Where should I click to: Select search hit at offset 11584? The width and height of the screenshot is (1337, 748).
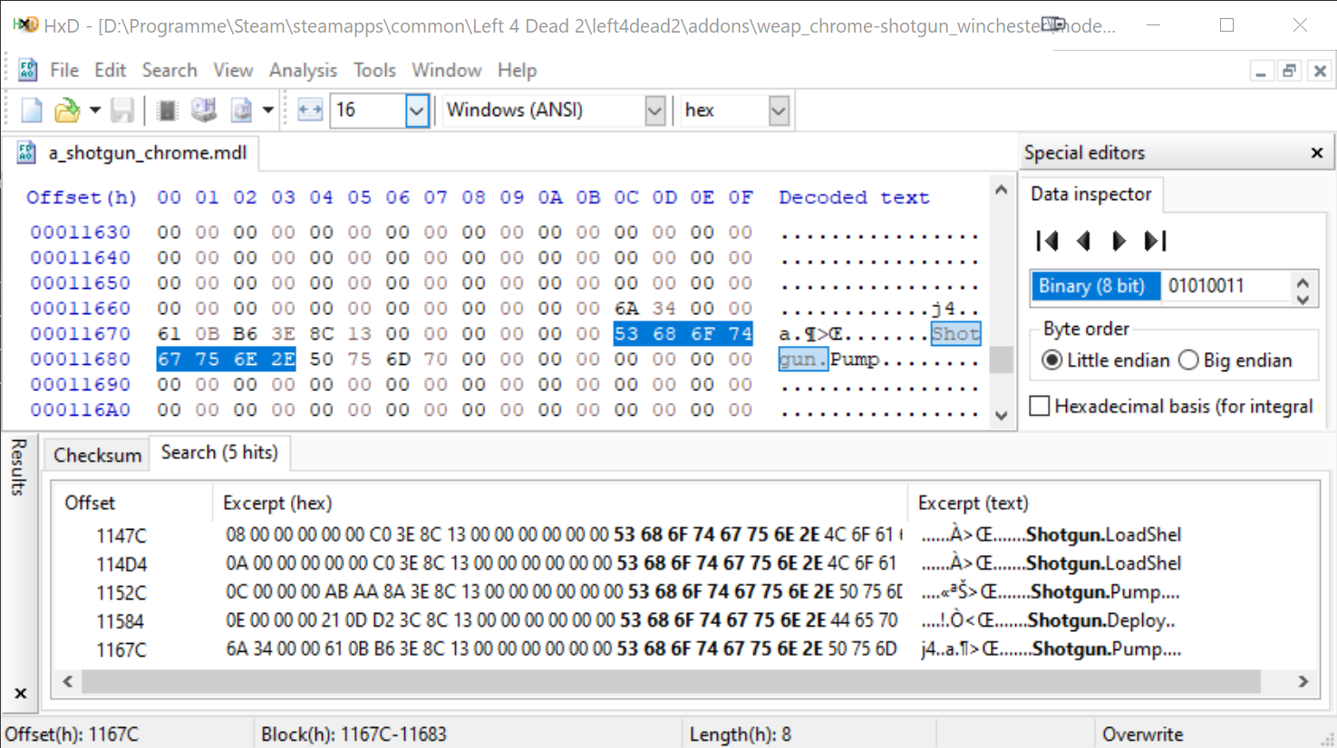point(685,621)
